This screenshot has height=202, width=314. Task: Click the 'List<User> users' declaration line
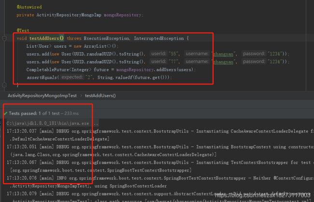click(72, 46)
